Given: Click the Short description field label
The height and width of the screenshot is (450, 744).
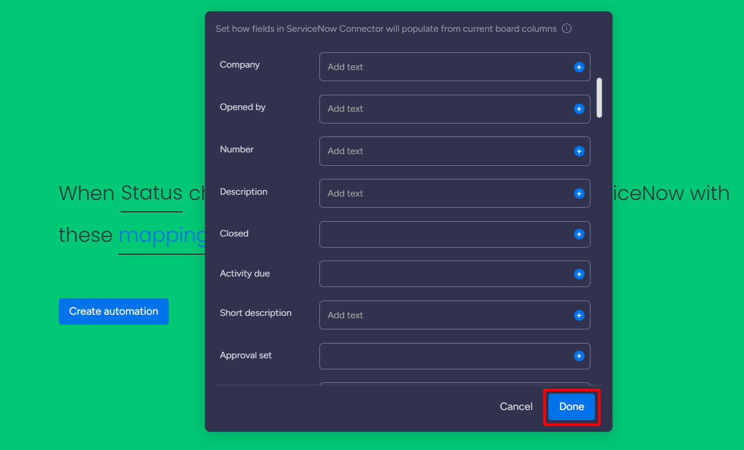Looking at the screenshot, I should click(x=255, y=313).
